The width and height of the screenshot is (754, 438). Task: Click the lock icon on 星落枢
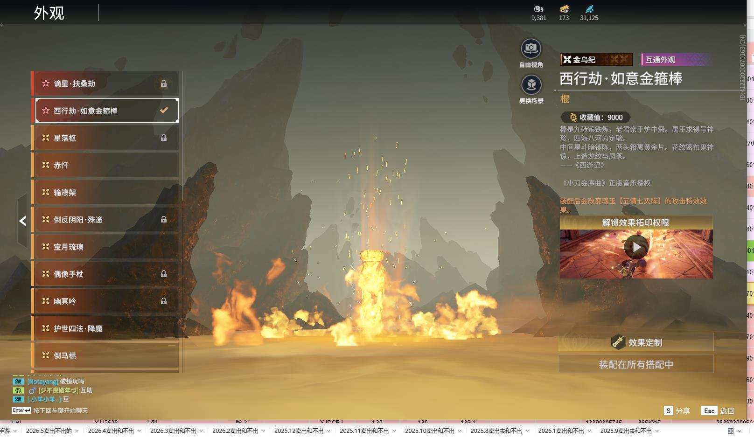click(x=164, y=138)
